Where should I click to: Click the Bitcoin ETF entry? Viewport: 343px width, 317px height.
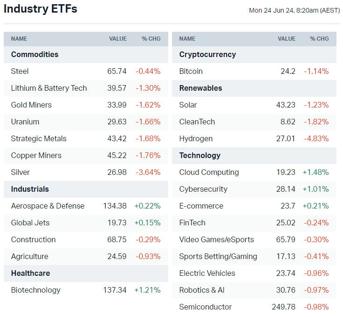pyautogui.click(x=191, y=71)
